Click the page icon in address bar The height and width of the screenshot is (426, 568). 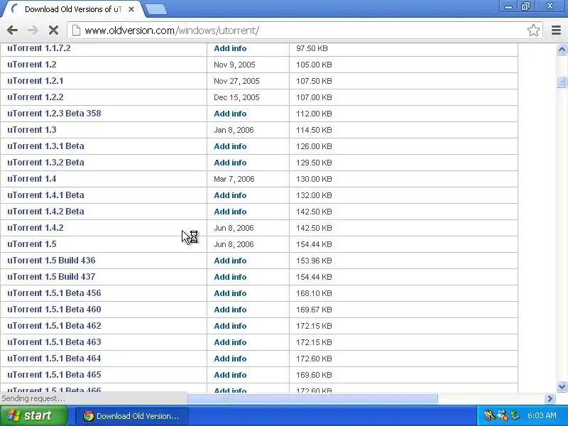click(76, 31)
